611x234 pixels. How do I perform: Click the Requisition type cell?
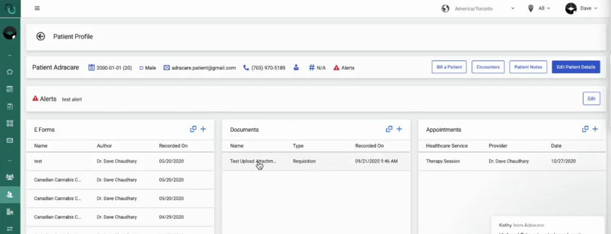click(304, 161)
